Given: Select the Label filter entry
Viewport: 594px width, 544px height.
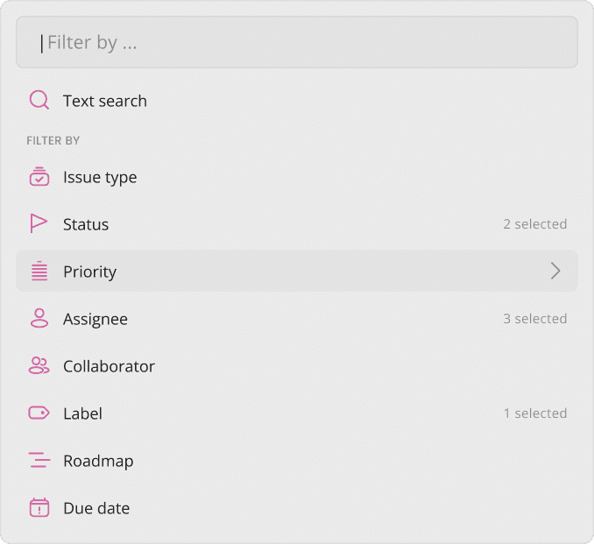Looking at the screenshot, I should (x=297, y=413).
